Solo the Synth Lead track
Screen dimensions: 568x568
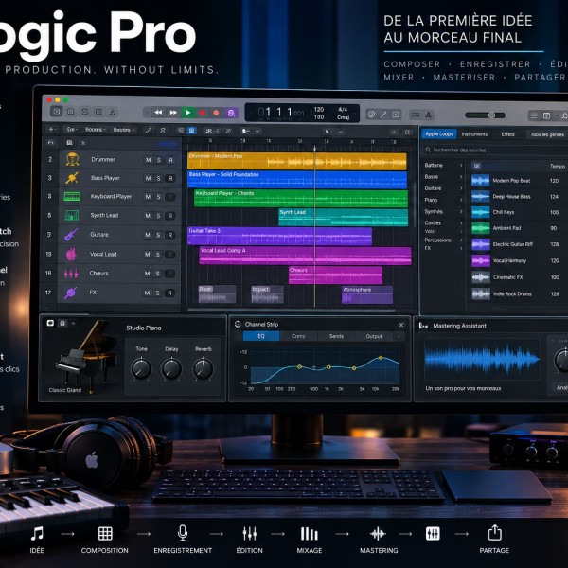tap(158, 216)
